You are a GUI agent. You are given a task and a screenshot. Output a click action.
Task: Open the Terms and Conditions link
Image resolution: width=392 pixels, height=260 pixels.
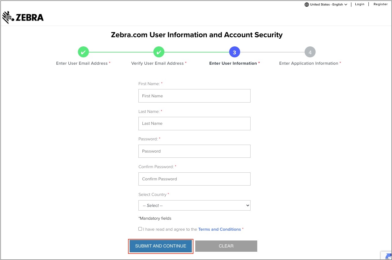(219, 229)
